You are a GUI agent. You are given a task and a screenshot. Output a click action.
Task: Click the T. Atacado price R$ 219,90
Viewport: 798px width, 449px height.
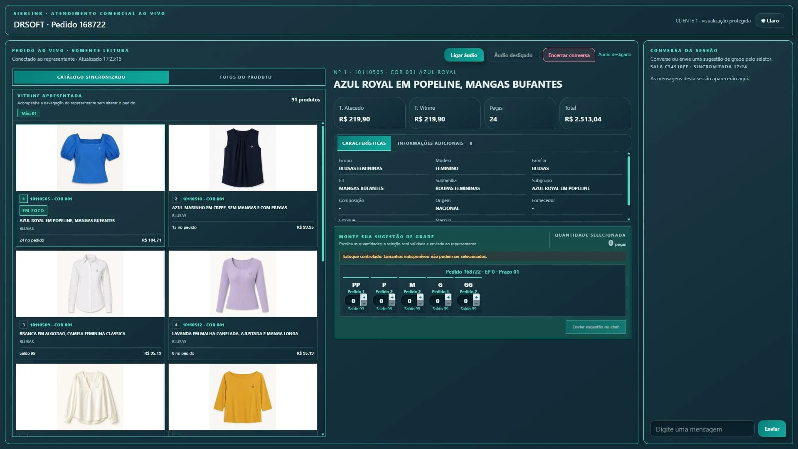pos(355,119)
